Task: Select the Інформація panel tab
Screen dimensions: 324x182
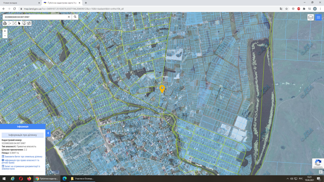Action: coord(22,126)
